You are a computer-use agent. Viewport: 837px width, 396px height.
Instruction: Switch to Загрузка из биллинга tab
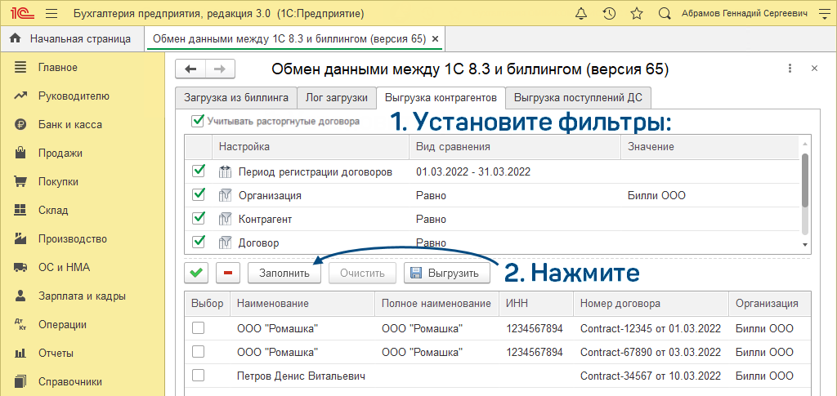click(236, 98)
